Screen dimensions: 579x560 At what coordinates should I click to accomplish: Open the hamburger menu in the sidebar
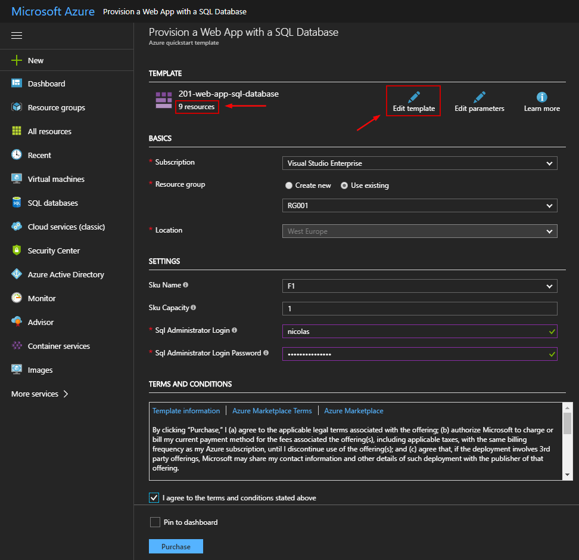pos(17,36)
